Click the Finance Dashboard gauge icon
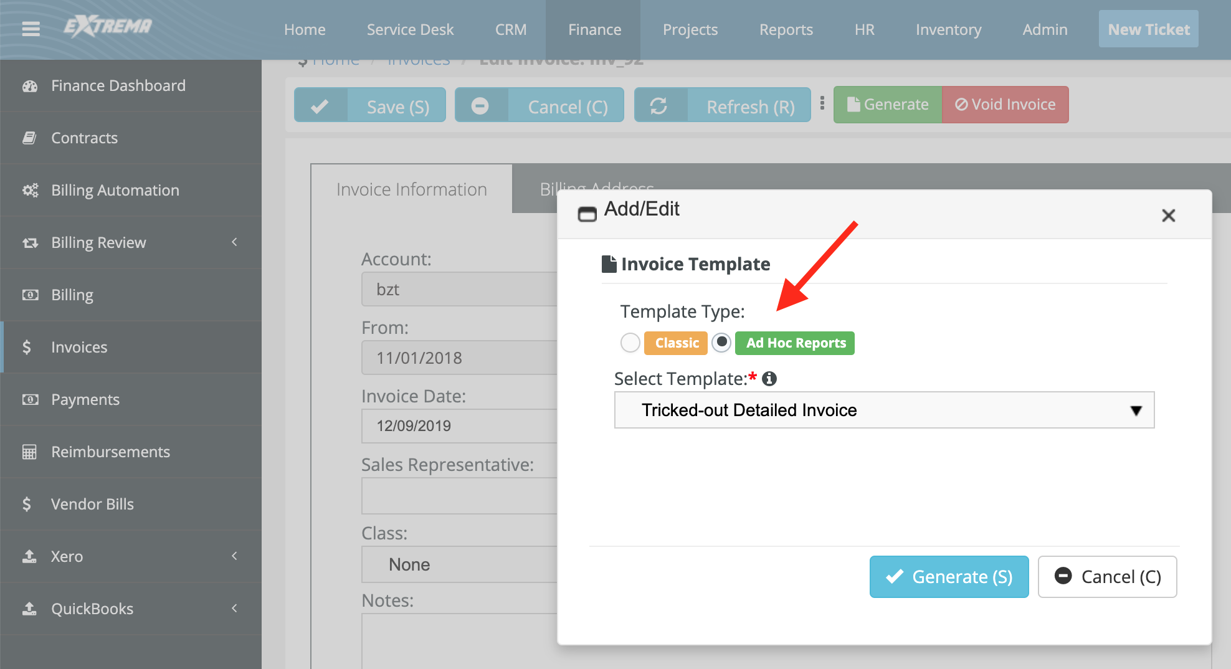This screenshot has width=1231, height=669. coord(30,86)
